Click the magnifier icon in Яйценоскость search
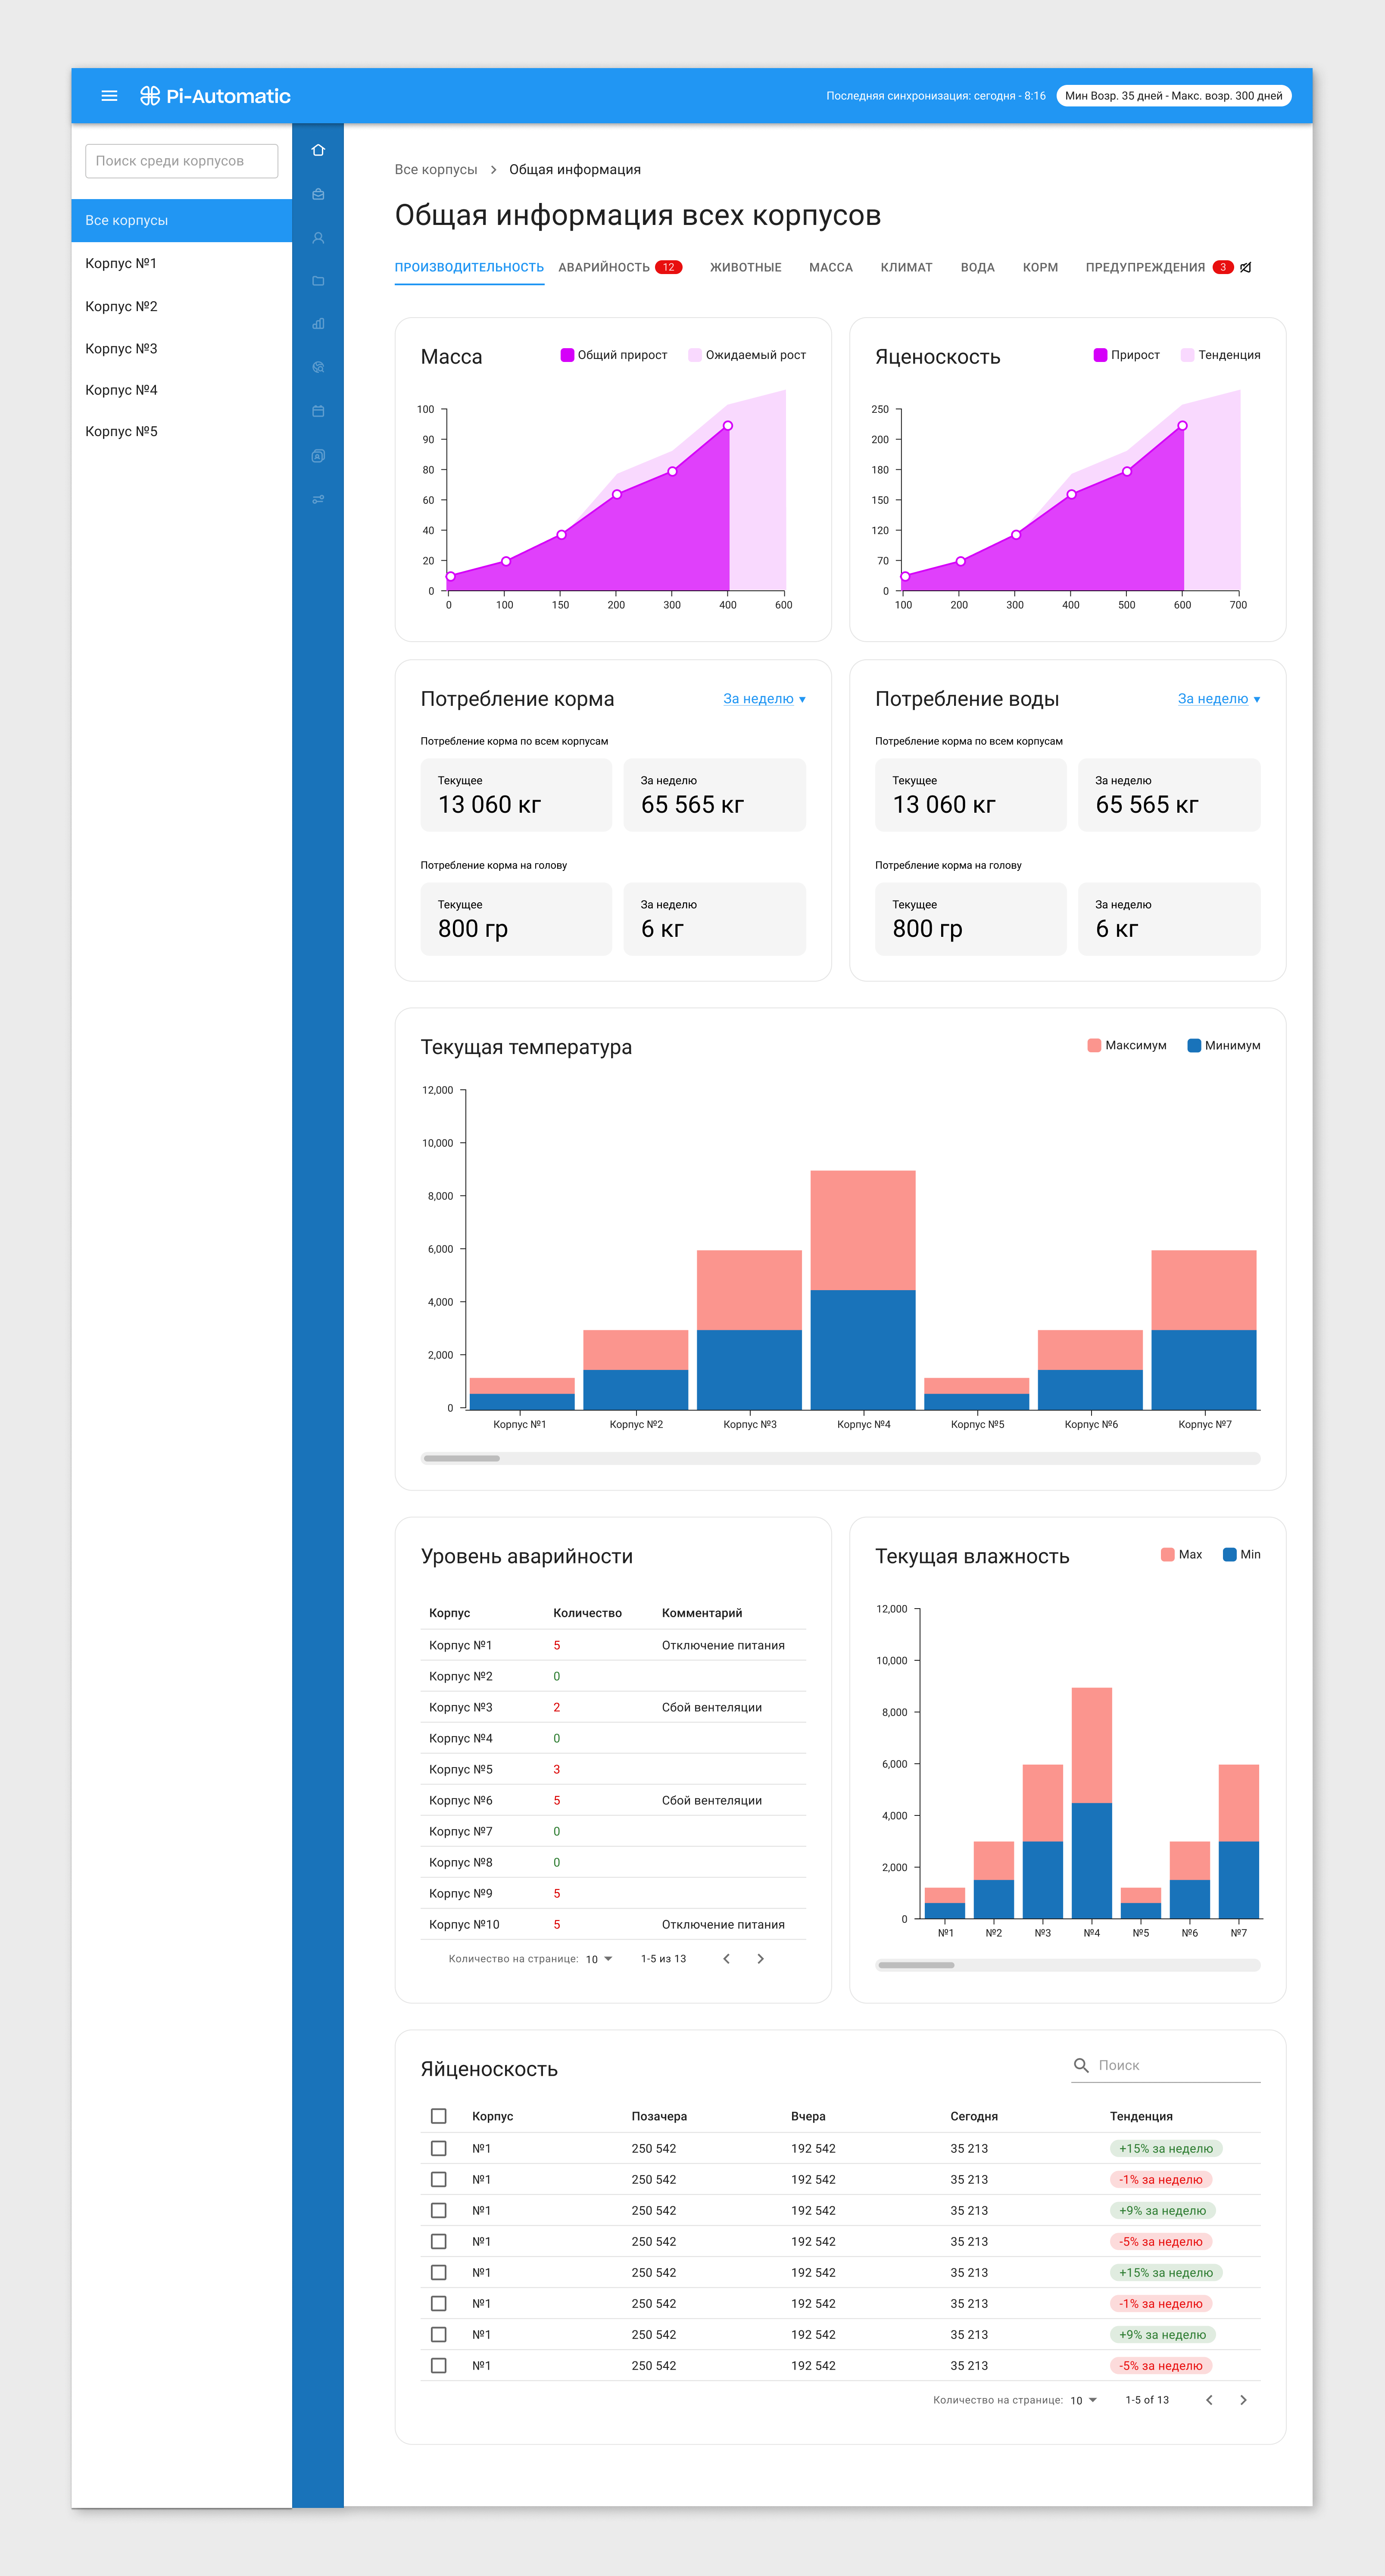Screen dimensions: 1385x2576 point(1081,2065)
